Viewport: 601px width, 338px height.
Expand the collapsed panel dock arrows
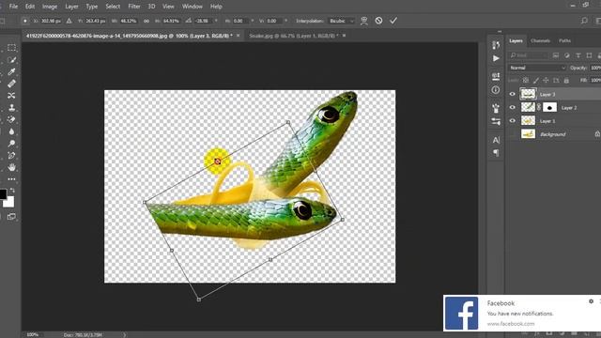tap(500, 31)
